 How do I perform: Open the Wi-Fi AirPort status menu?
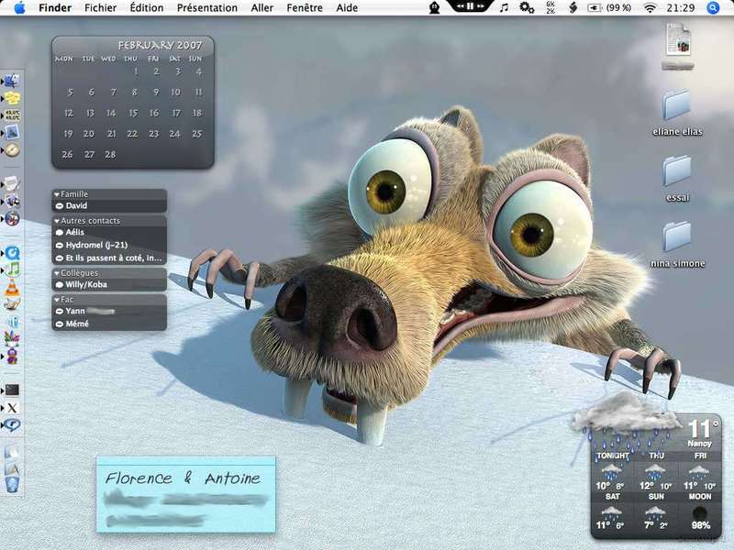click(650, 7)
